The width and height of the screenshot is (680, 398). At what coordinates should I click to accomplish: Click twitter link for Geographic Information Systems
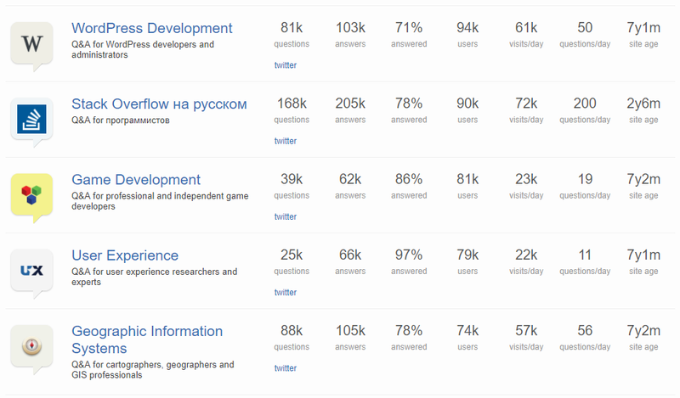tap(286, 368)
